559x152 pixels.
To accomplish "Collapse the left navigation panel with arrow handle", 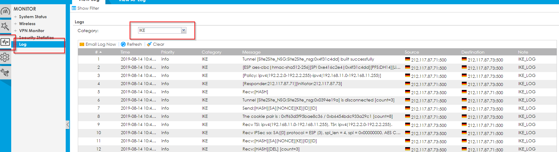I will [x=68, y=124].
